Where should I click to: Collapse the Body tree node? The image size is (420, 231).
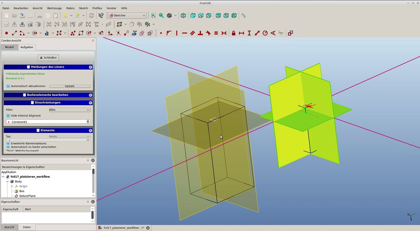point(8,182)
